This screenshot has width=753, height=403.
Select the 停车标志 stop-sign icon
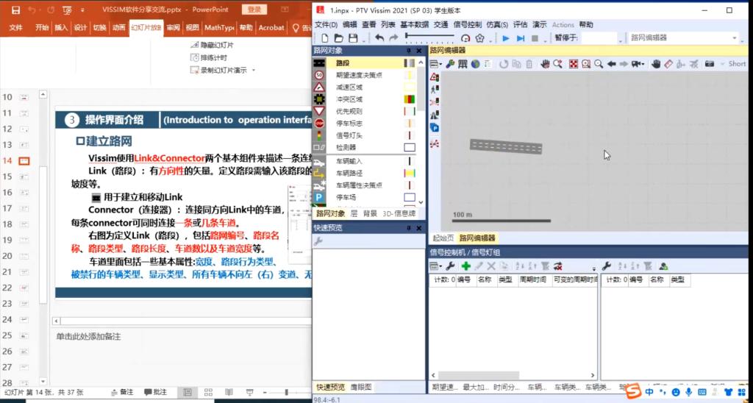pyautogui.click(x=319, y=124)
